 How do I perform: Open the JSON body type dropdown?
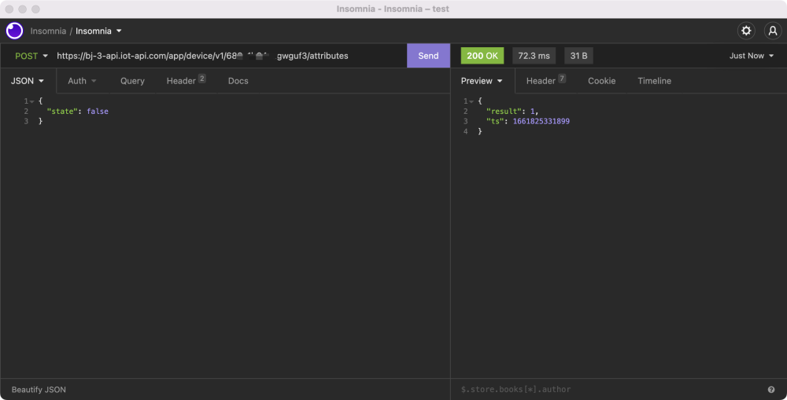[28, 81]
